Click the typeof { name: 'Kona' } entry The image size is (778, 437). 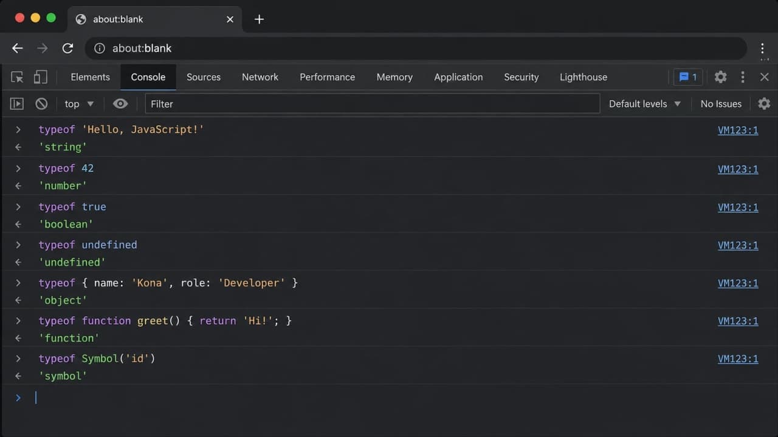168,283
